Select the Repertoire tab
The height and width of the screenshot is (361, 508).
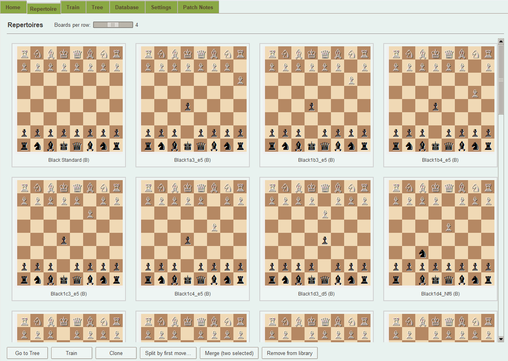[x=44, y=8]
